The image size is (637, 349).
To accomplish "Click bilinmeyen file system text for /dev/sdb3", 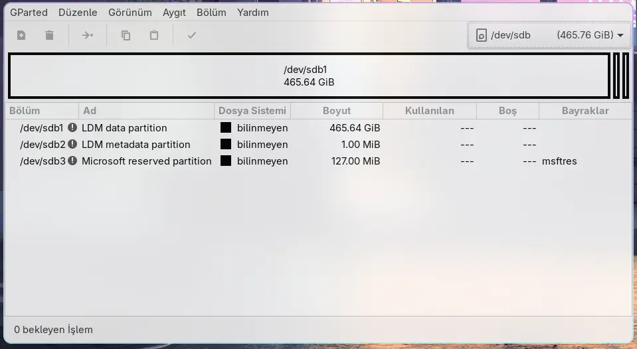I will pos(262,161).
